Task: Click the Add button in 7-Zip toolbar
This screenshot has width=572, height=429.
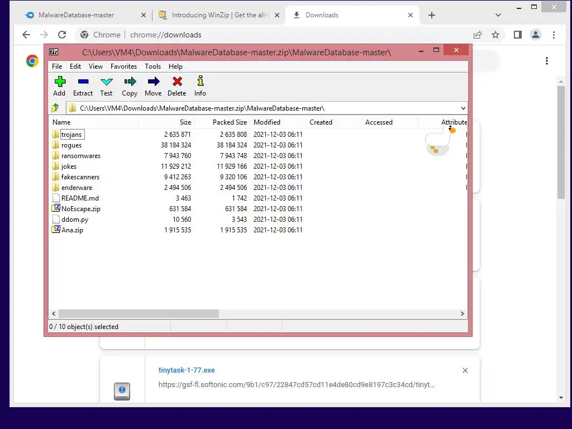Action: point(59,86)
